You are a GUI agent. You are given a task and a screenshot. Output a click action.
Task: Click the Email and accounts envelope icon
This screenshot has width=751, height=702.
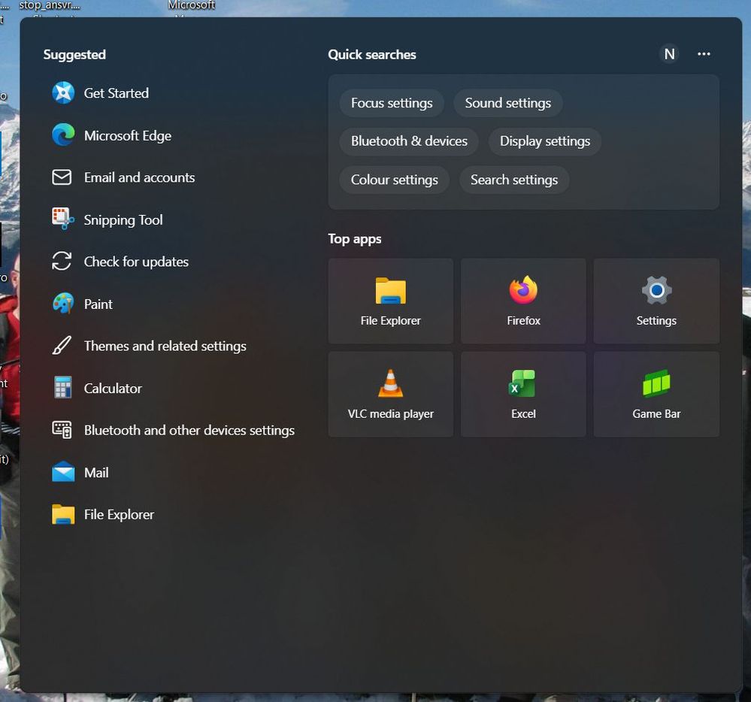[x=62, y=177]
